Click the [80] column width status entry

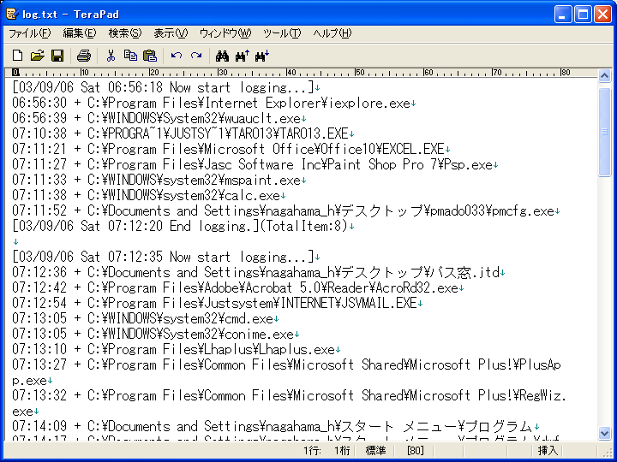point(415,450)
